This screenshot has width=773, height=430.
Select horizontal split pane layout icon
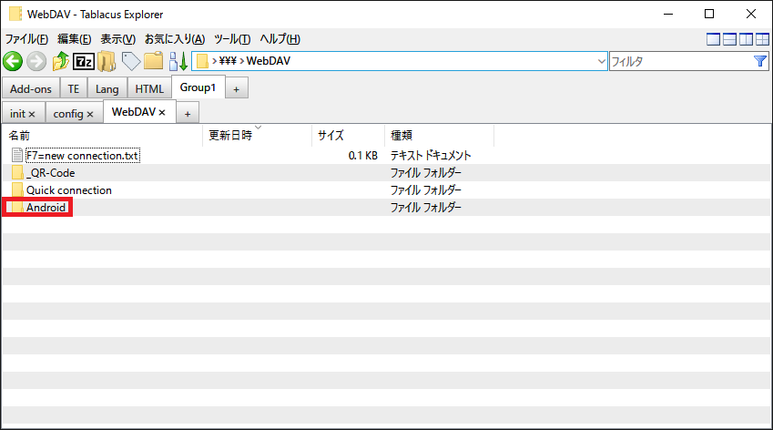pyautogui.click(x=729, y=39)
